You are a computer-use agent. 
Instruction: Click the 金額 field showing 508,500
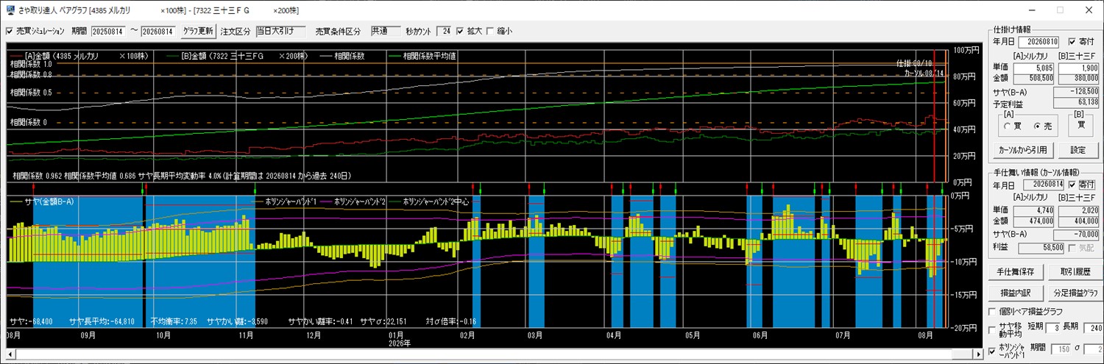[x=1035, y=78]
